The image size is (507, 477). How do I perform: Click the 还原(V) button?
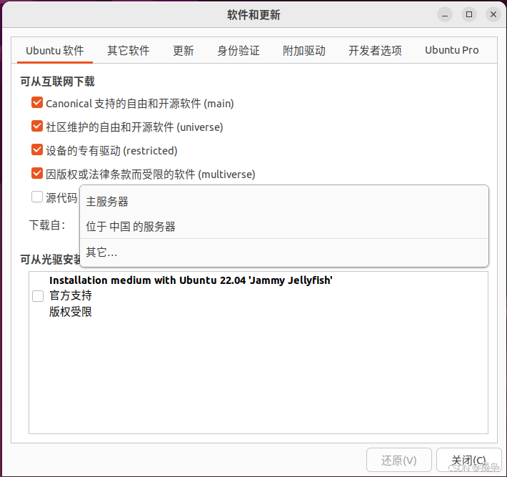point(399,460)
